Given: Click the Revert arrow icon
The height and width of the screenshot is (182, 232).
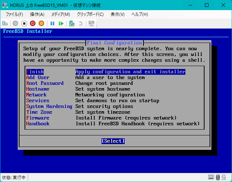Looking at the screenshot, I should (81, 23).
